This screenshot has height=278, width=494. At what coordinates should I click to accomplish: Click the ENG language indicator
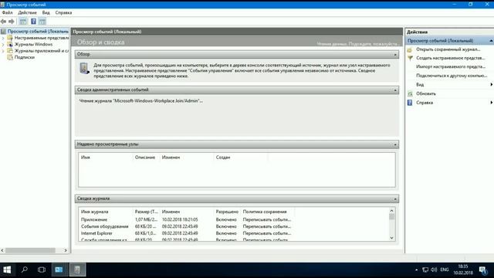(445, 270)
